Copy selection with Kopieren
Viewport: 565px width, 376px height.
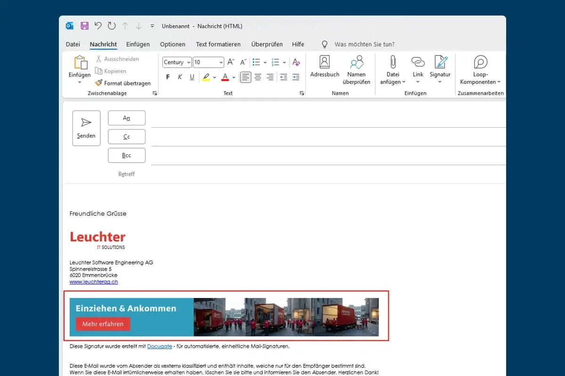pyautogui.click(x=110, y=71)
